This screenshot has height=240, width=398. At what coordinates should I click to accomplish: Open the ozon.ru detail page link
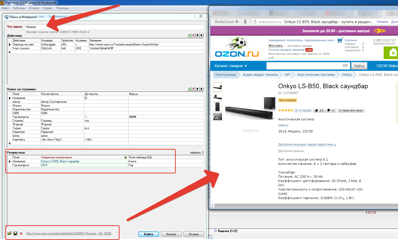[69, 233]
